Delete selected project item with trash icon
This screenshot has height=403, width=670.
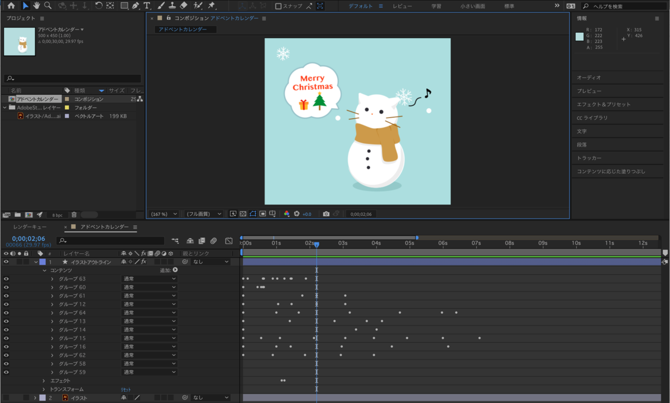pos(74,215)
